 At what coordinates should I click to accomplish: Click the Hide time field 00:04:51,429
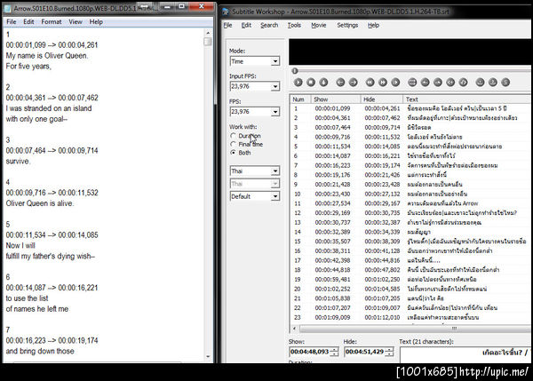(365, 352)
